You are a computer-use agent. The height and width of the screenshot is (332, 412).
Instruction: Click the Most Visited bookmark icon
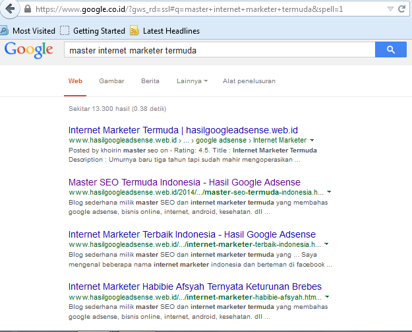[x=4, y=30]
